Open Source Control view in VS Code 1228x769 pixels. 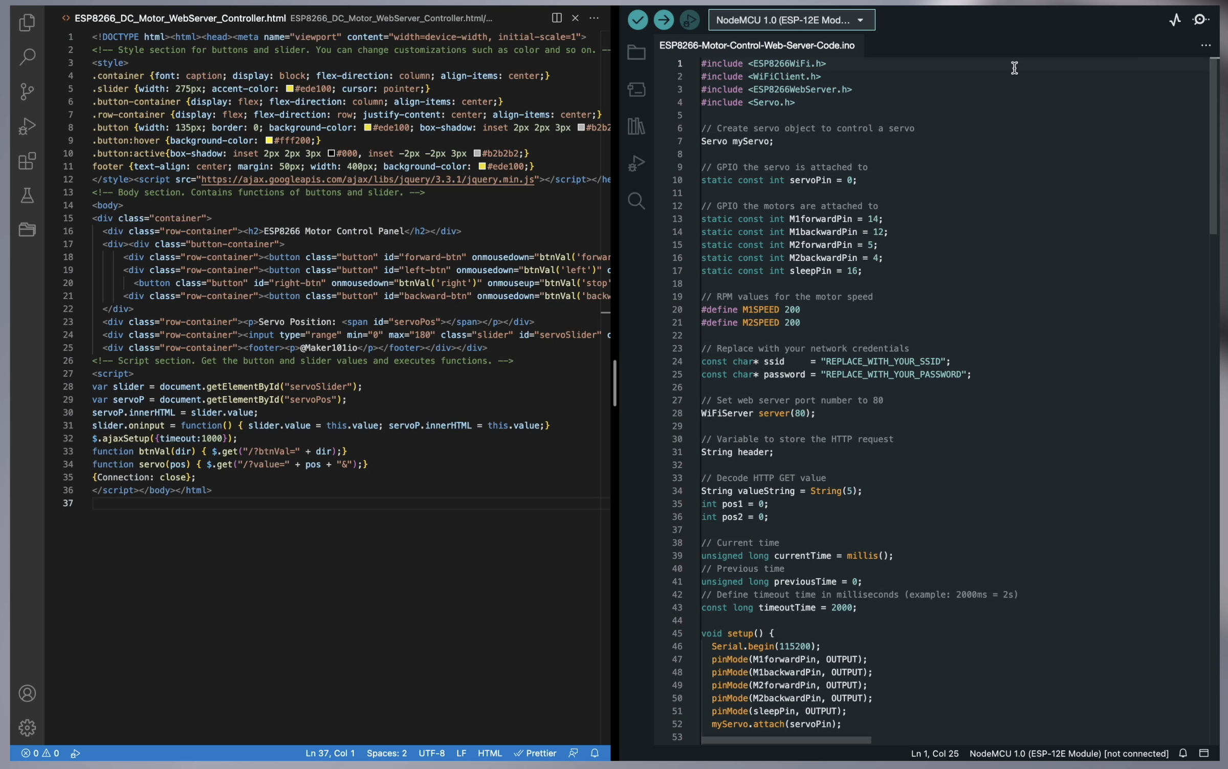pos(27,92)
